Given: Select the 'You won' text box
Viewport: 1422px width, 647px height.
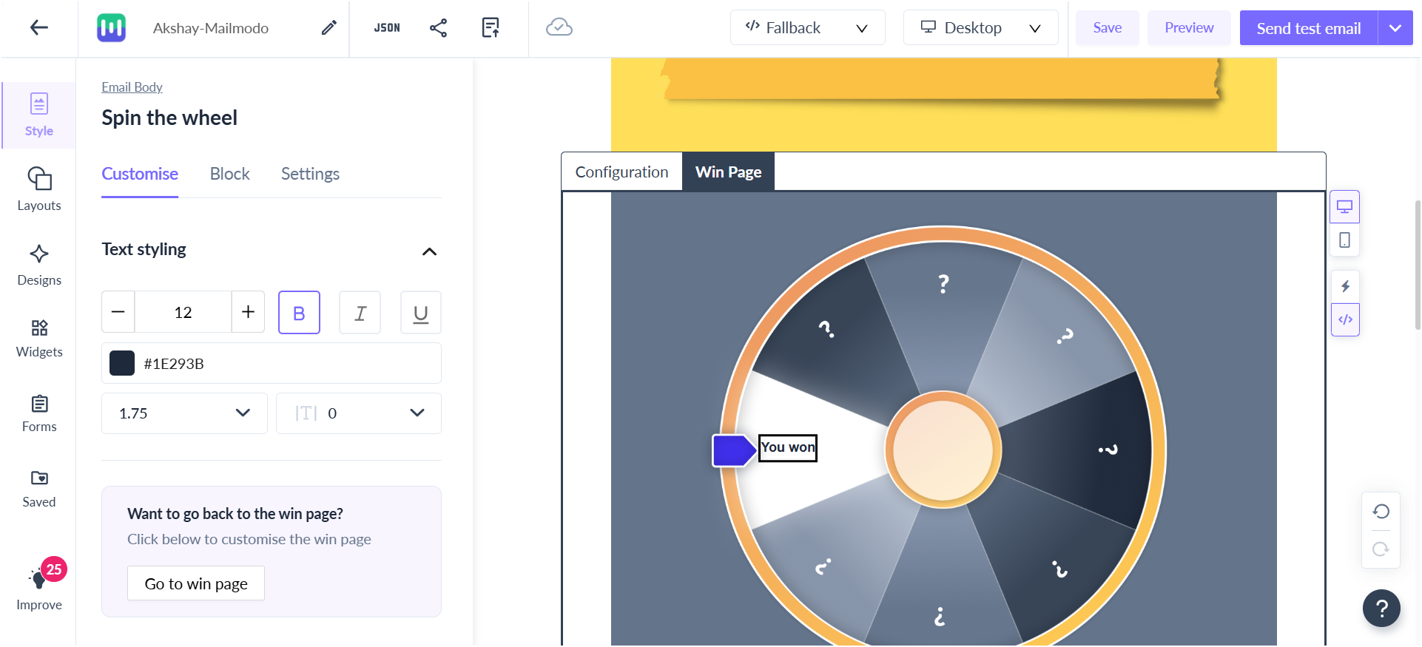Looking at the screenshot, I should (x=788, y=447).
